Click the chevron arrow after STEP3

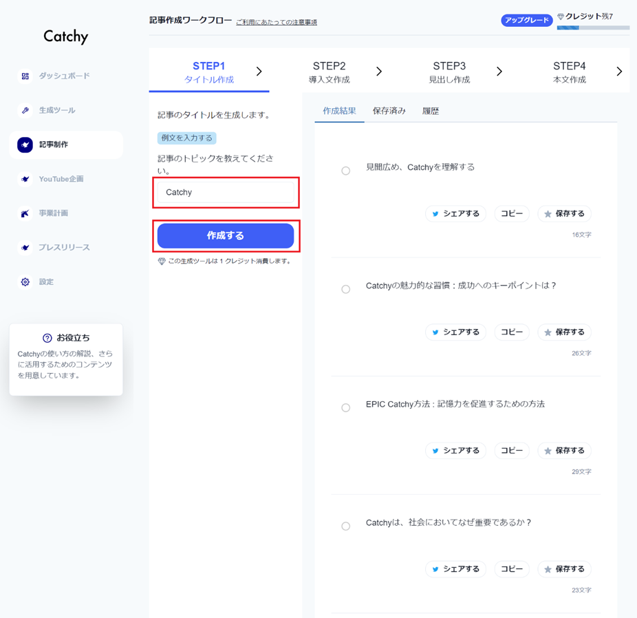point(499,72)
